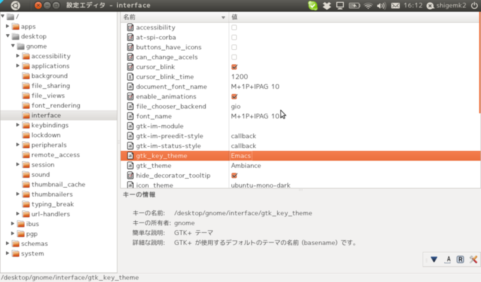Click the key icon beside gtk-im-module

(x=130, y=126)
